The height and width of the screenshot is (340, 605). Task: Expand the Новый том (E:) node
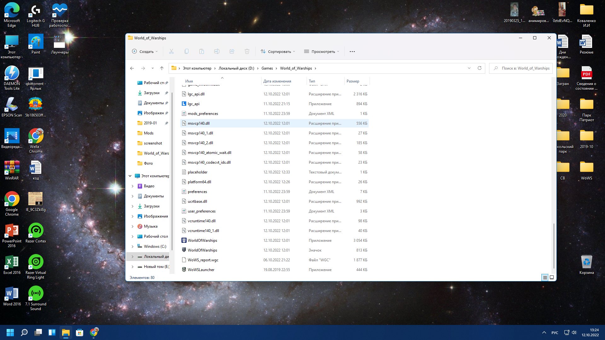click(132, 267)
